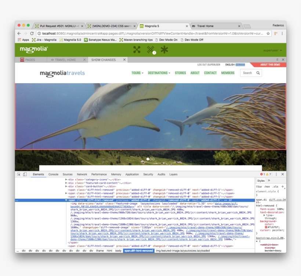Open the superuser account dropdown
301x276 pixels.
(x=272, y=50)
